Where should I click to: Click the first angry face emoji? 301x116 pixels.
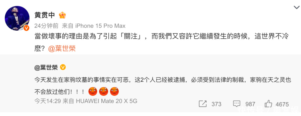click(x=93, y=91)
